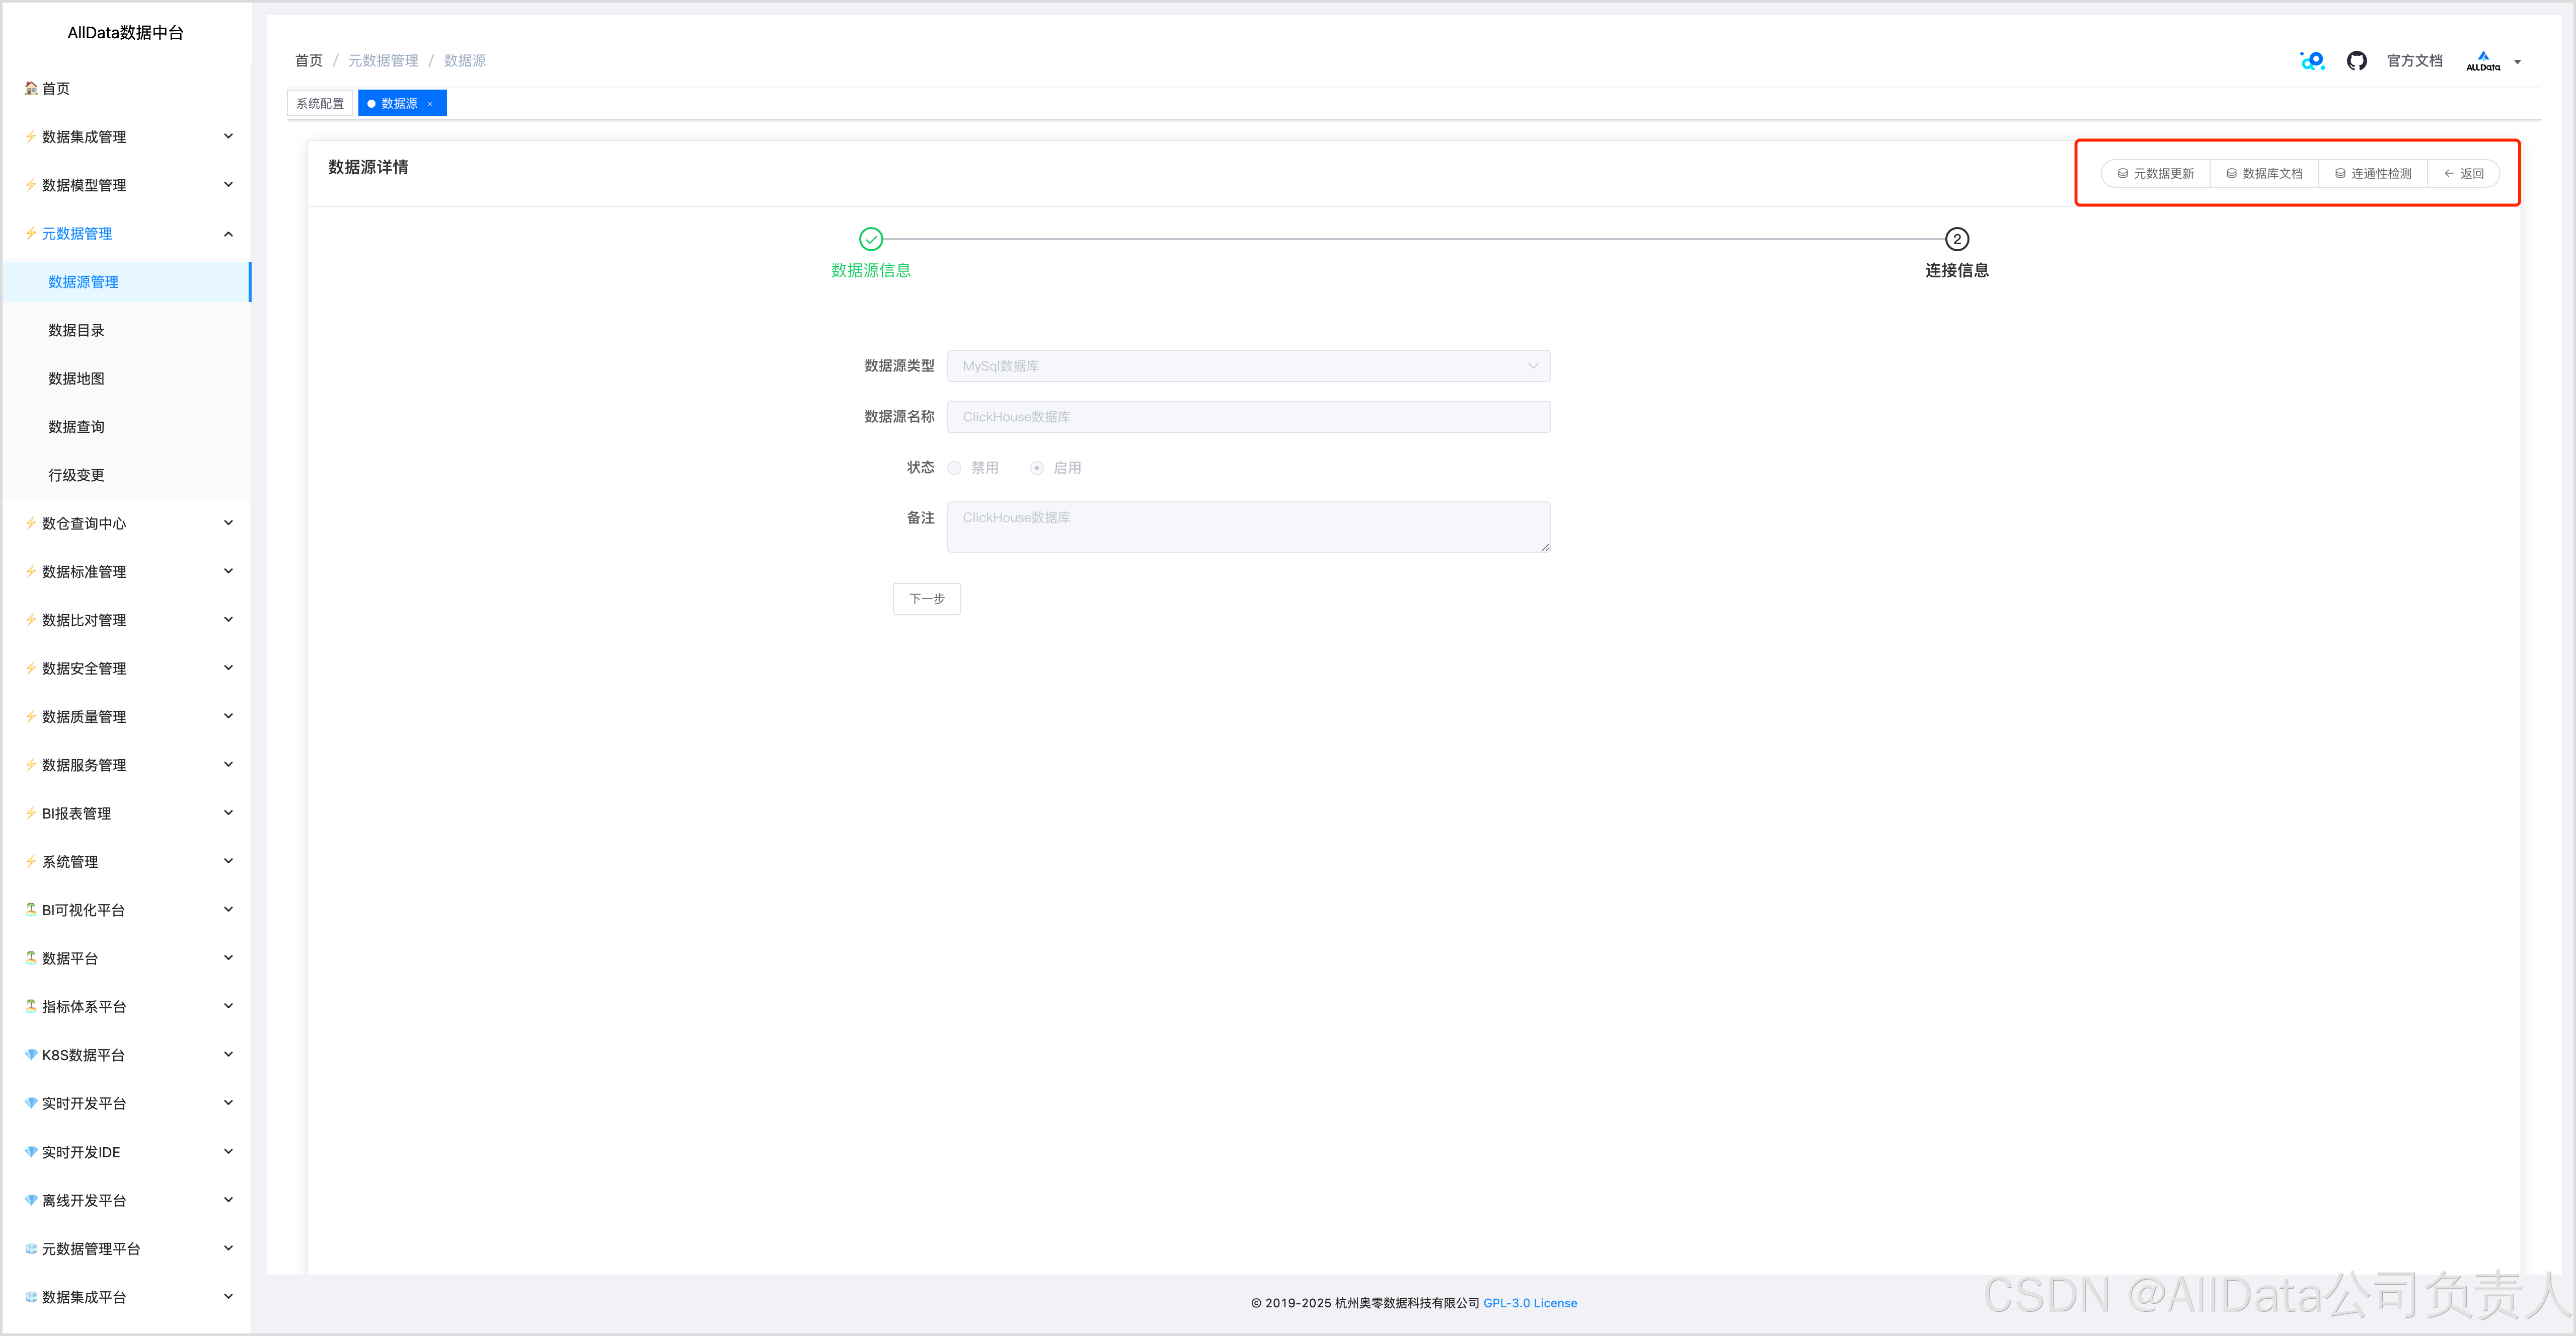Select the 禁用 radio button
The image size is (2576, 1336).
click(955, 468)
